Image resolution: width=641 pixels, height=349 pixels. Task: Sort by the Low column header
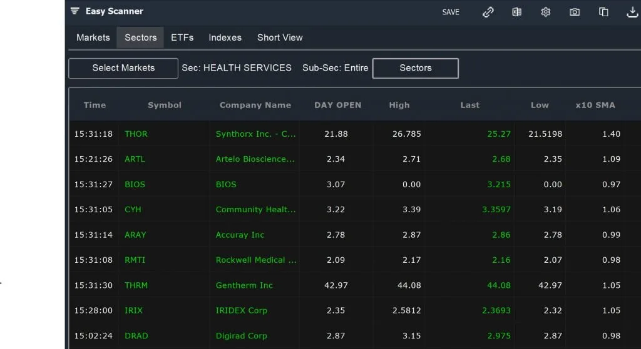click(x=540, y=105)
